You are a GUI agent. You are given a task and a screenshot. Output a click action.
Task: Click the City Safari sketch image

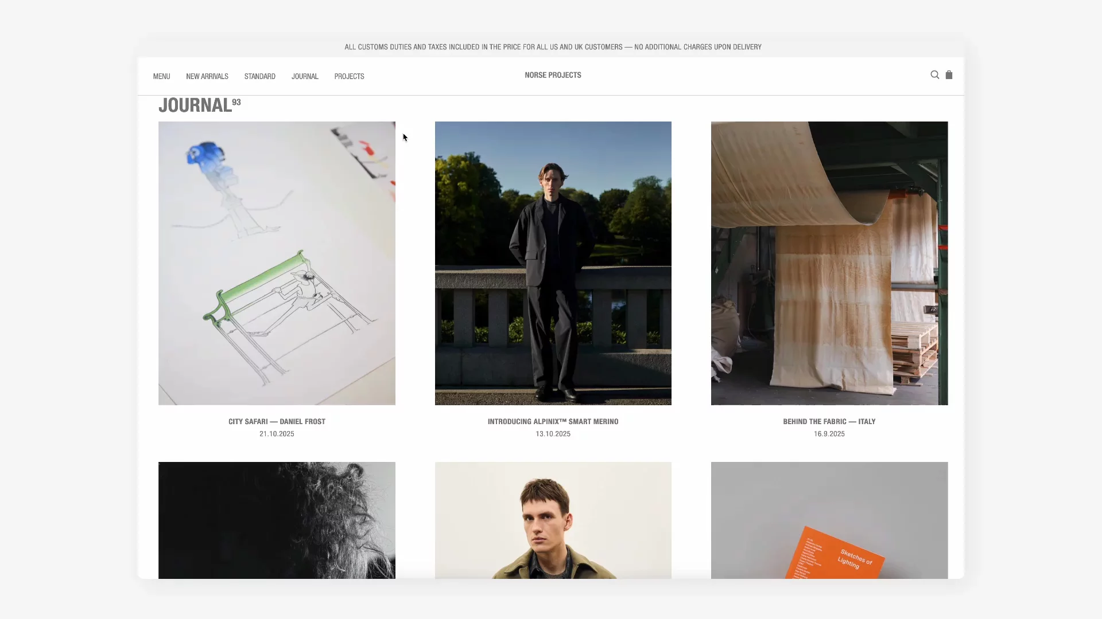click(x=276, y=263)
